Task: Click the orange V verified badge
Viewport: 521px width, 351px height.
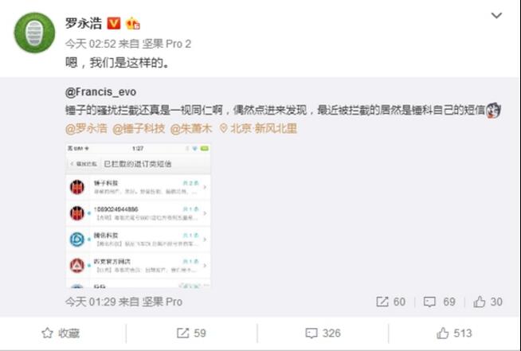Action: click(x=114, y=24)
